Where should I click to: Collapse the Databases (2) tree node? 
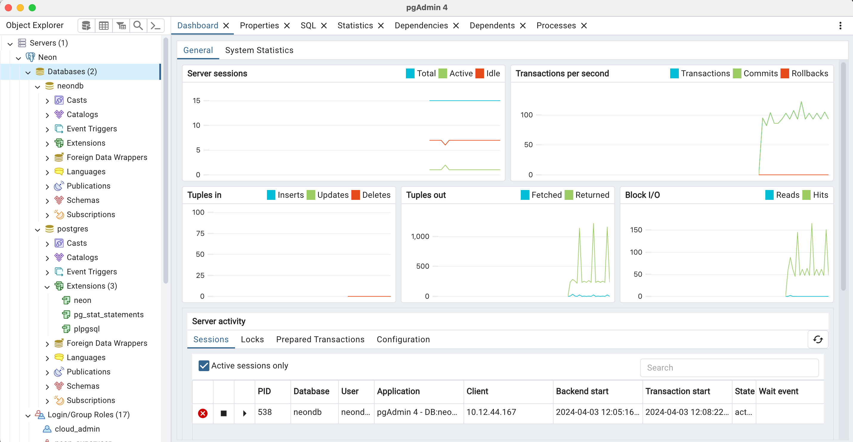pos(28,72)
